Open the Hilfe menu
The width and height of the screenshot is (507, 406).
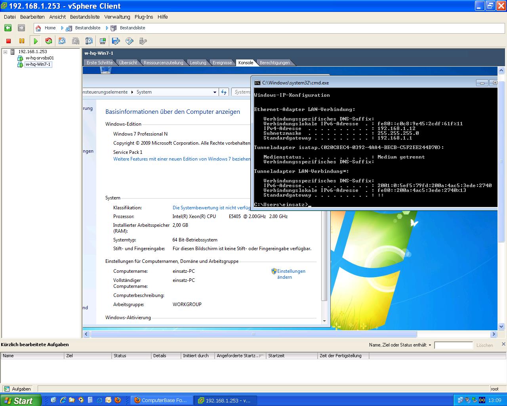(162, 17)
